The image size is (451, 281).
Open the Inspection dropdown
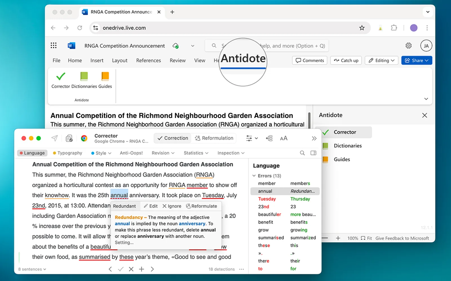pos(231,153)
